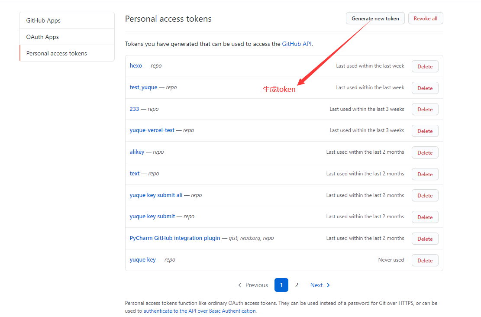The height and width of the screenshot is (317, 481).
Task: Delete the 233 token
Action: [425, 109]
